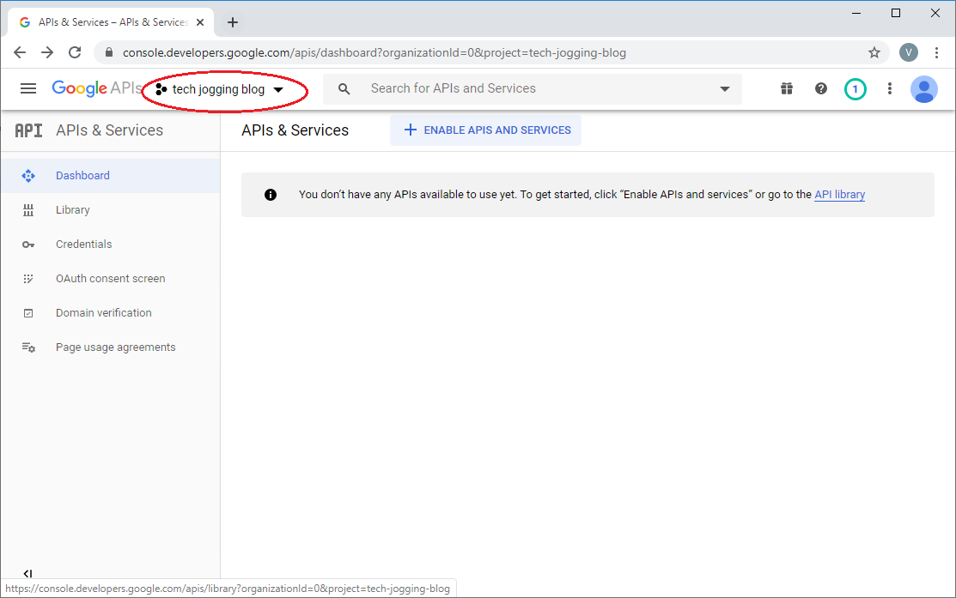Open the hamburger navigation menu
Viewport: 956px width, 598px height.
pos(28,89)
